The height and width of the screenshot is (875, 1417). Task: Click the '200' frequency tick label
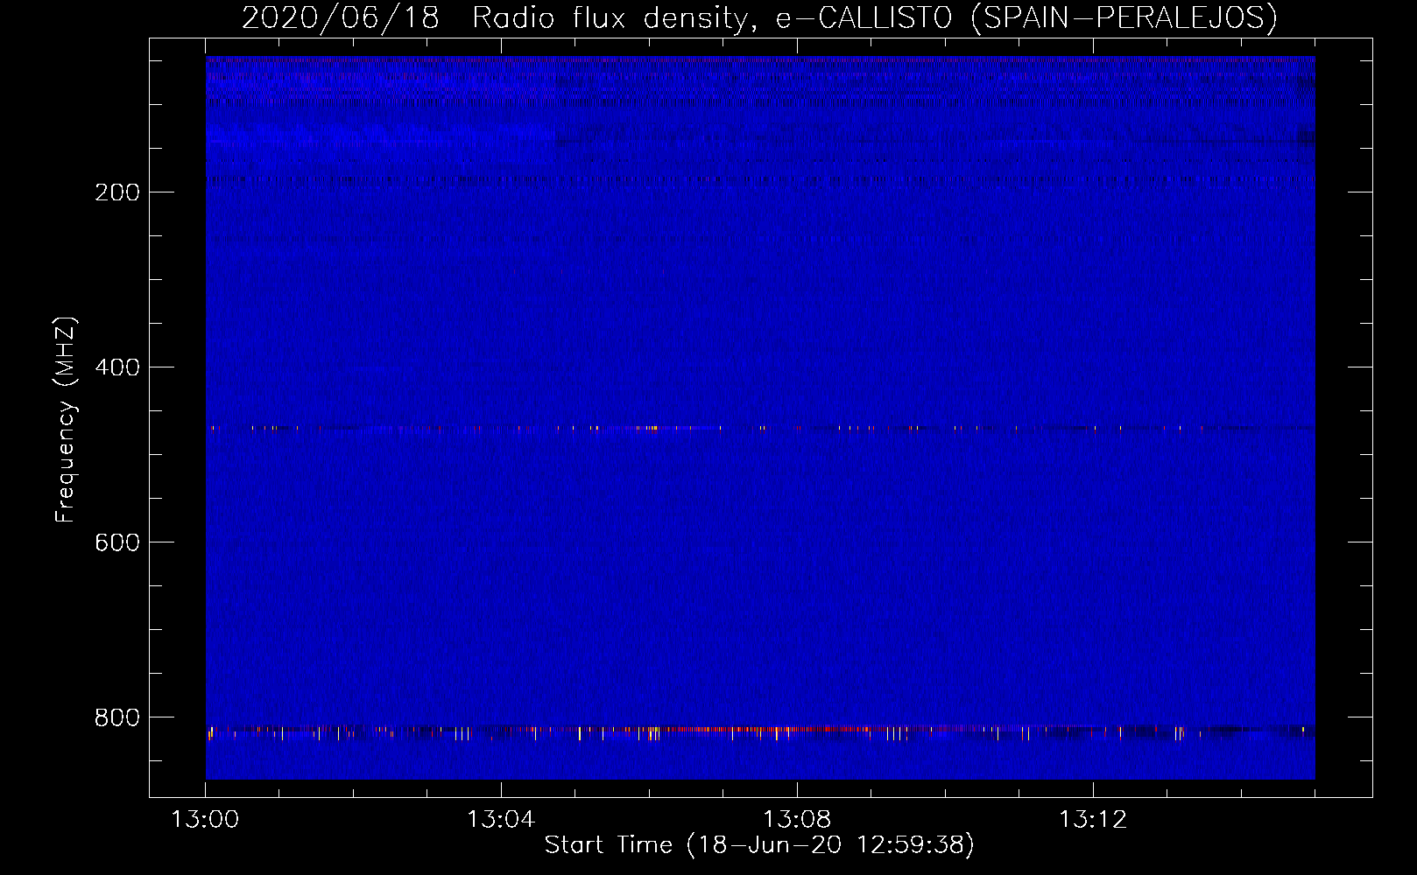117,192
